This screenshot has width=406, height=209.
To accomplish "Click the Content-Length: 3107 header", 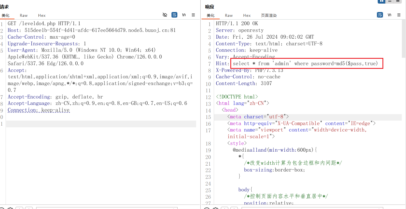I will (x=244, y=83).
